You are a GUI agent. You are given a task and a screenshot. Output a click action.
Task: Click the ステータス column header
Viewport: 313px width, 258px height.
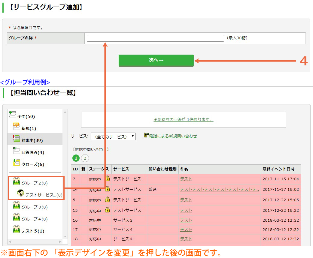point(99,169)
